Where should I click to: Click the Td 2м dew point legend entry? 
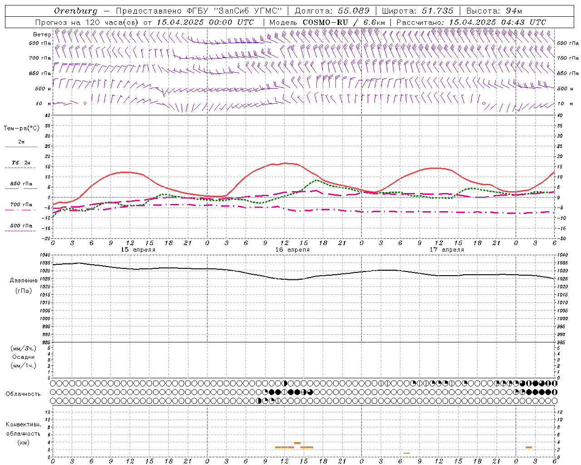[x=21, y=163]
